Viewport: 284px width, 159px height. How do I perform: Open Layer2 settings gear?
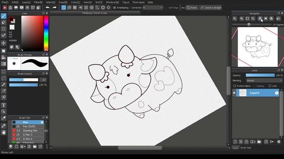(276, 93)
